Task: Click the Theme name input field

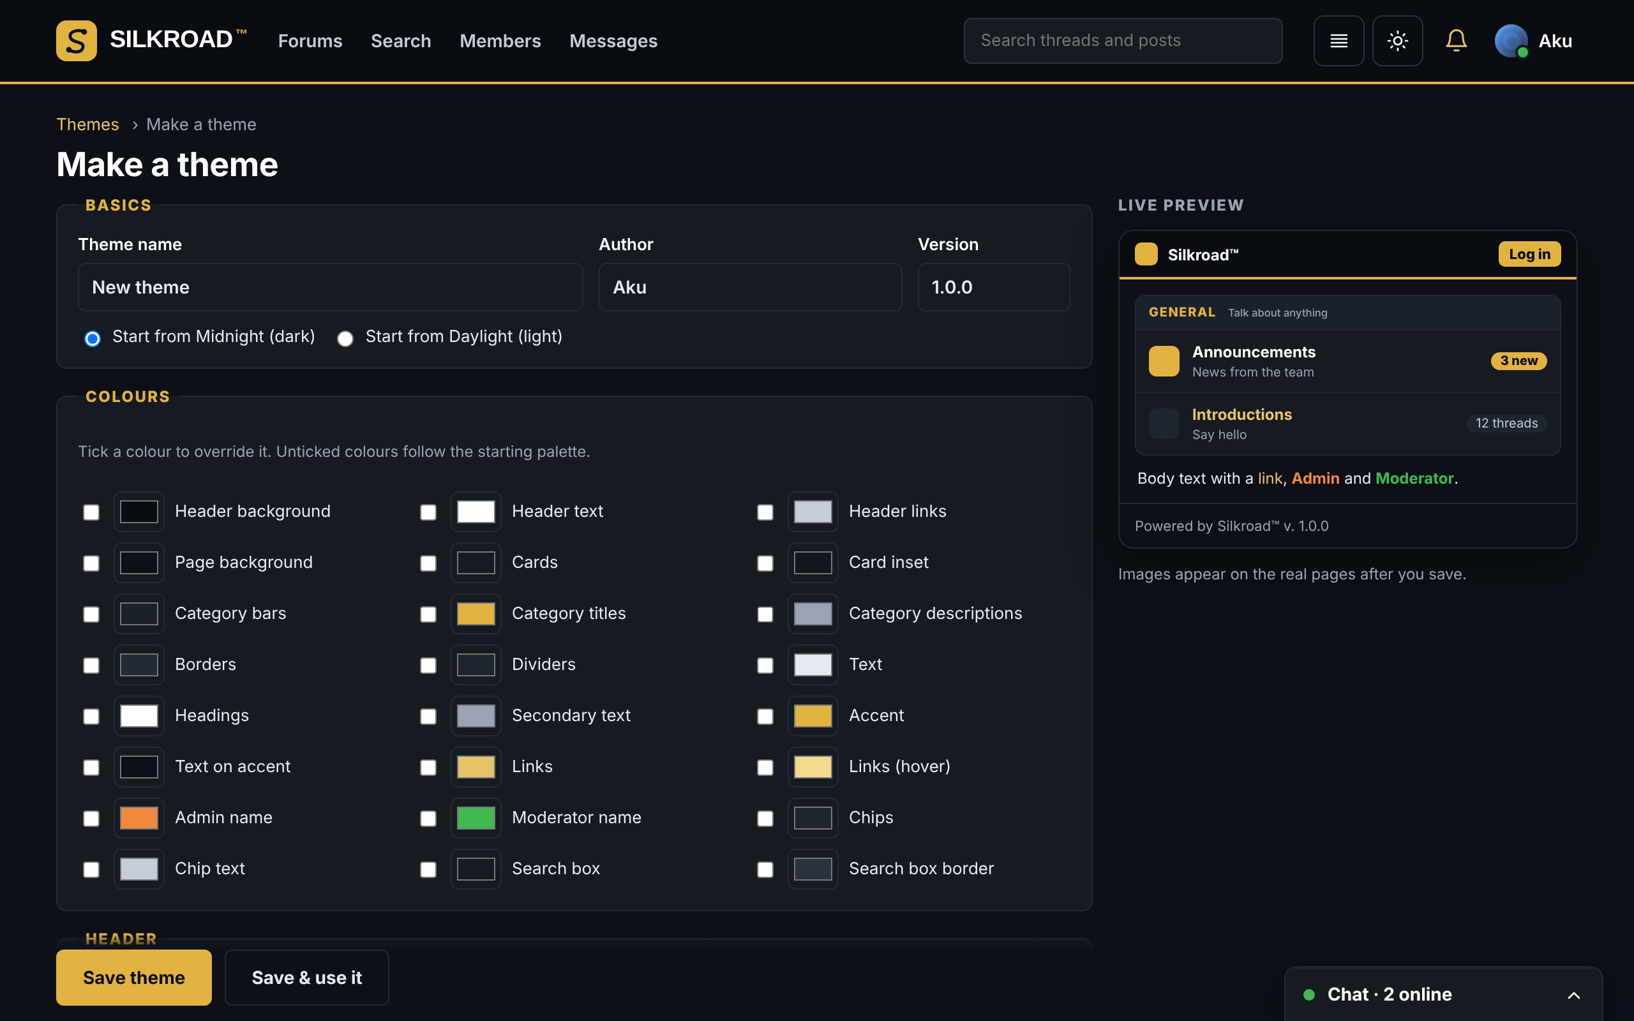Action: point(330,287)
